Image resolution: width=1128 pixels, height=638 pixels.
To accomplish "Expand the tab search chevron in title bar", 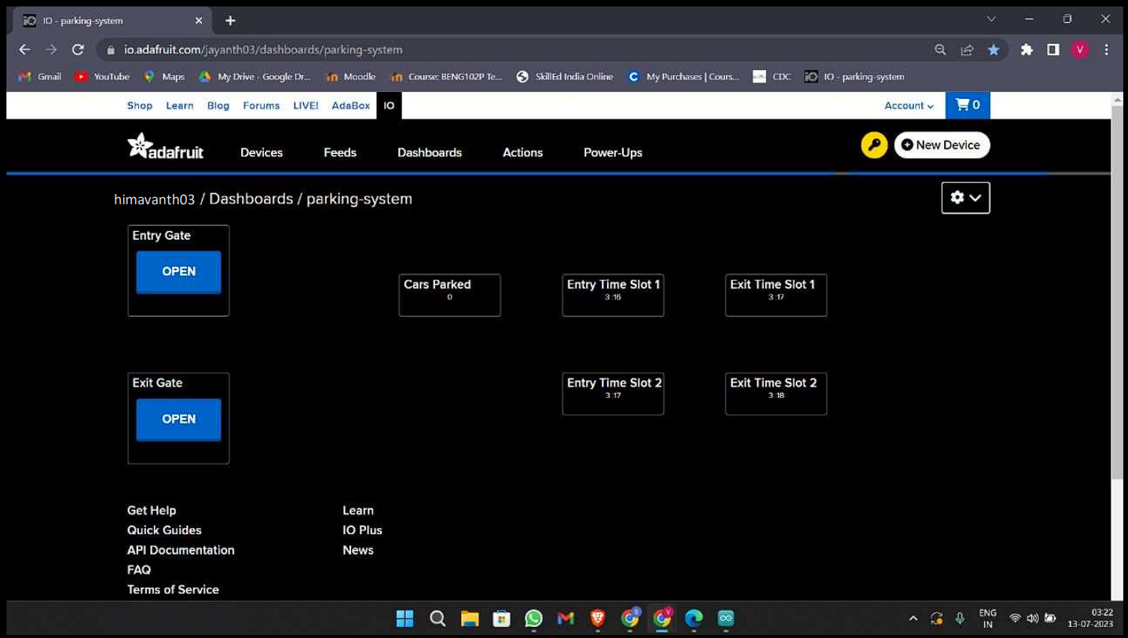I will click(x=991, y=20).
